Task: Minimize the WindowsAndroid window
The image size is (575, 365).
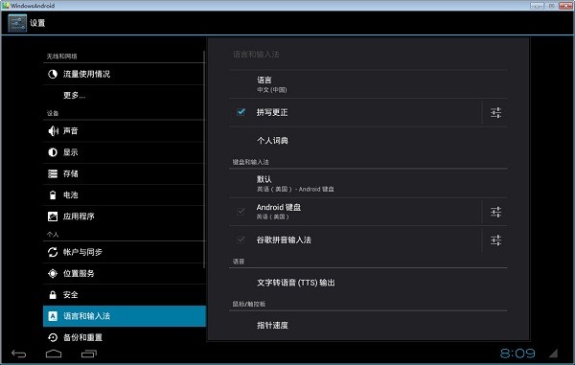Action: [x=537, y=6]
